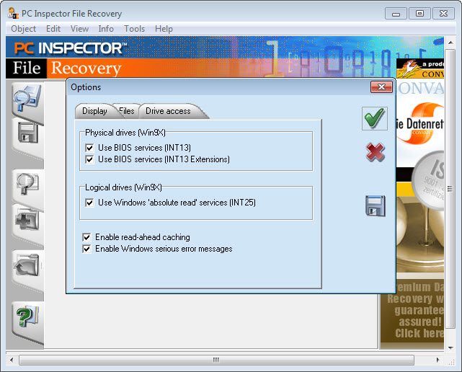The image size is (462, 372).
Task: Click the horizontal scrollbar right arrow
Action: (x=438, y=360)
